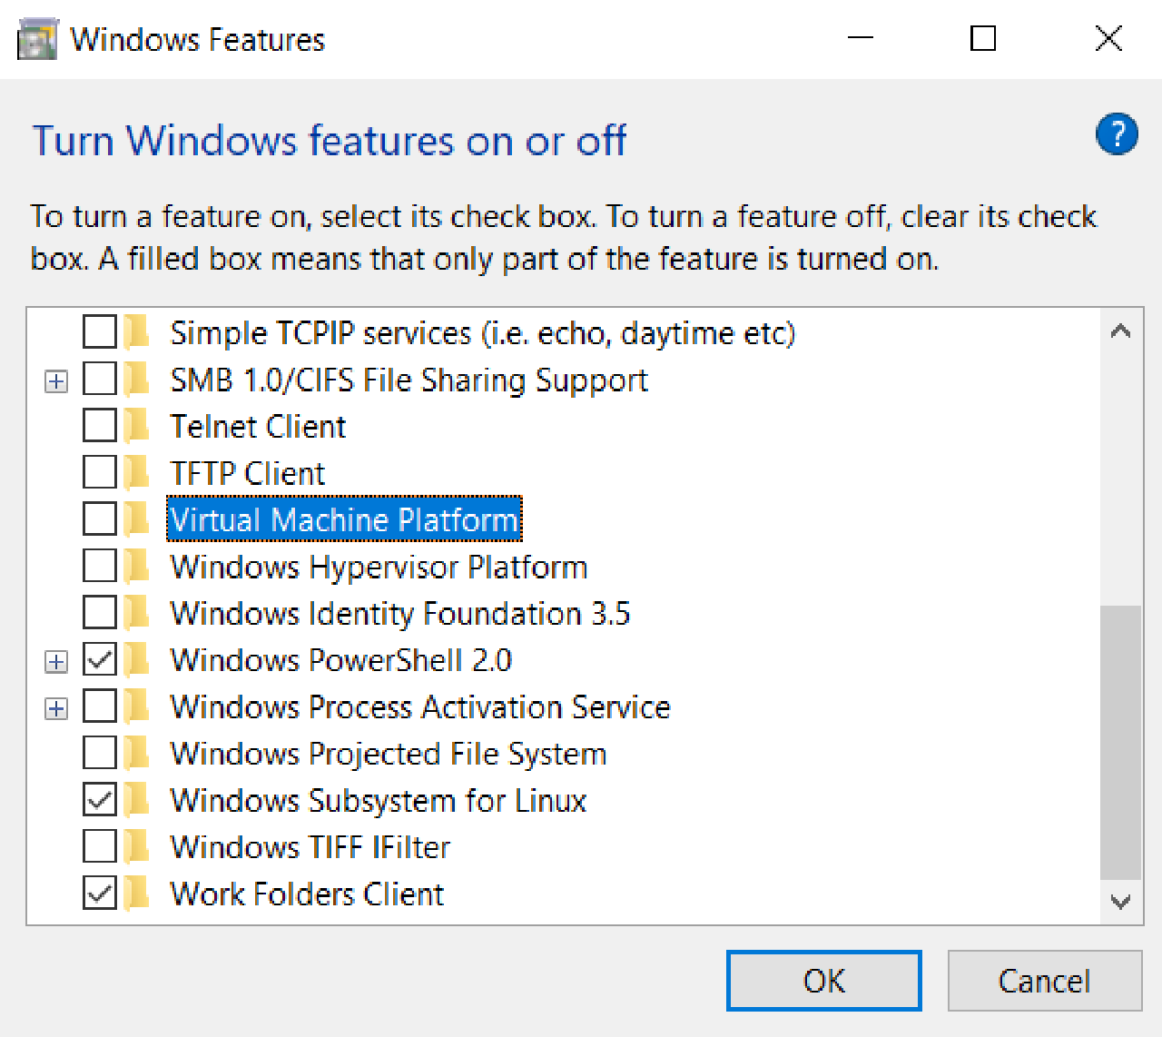The image size is (1162, 1037).
Task: Open the blue Help question mark icon
Action: coord(1117,134)
